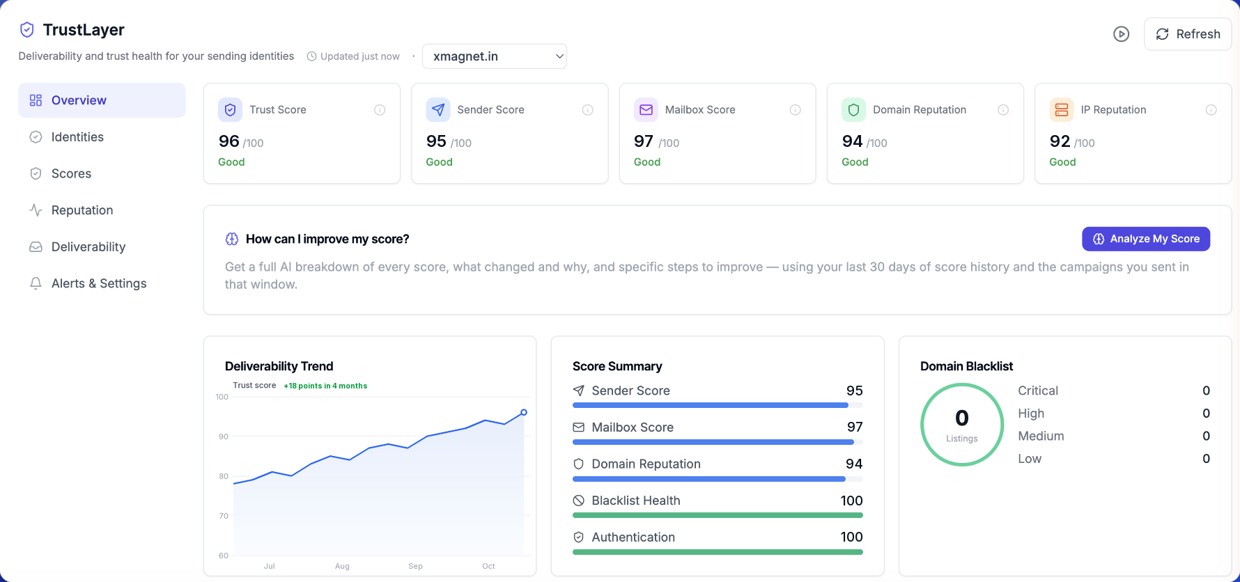The width and height of the screenshot is (1240, 582).
Task: Click the Sender Score paper-plane card icon
Action: click(438, 110)
